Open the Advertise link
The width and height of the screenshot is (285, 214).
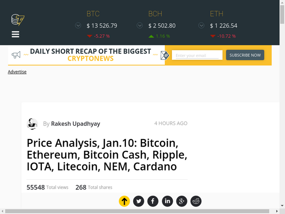(x=17, y=72)
